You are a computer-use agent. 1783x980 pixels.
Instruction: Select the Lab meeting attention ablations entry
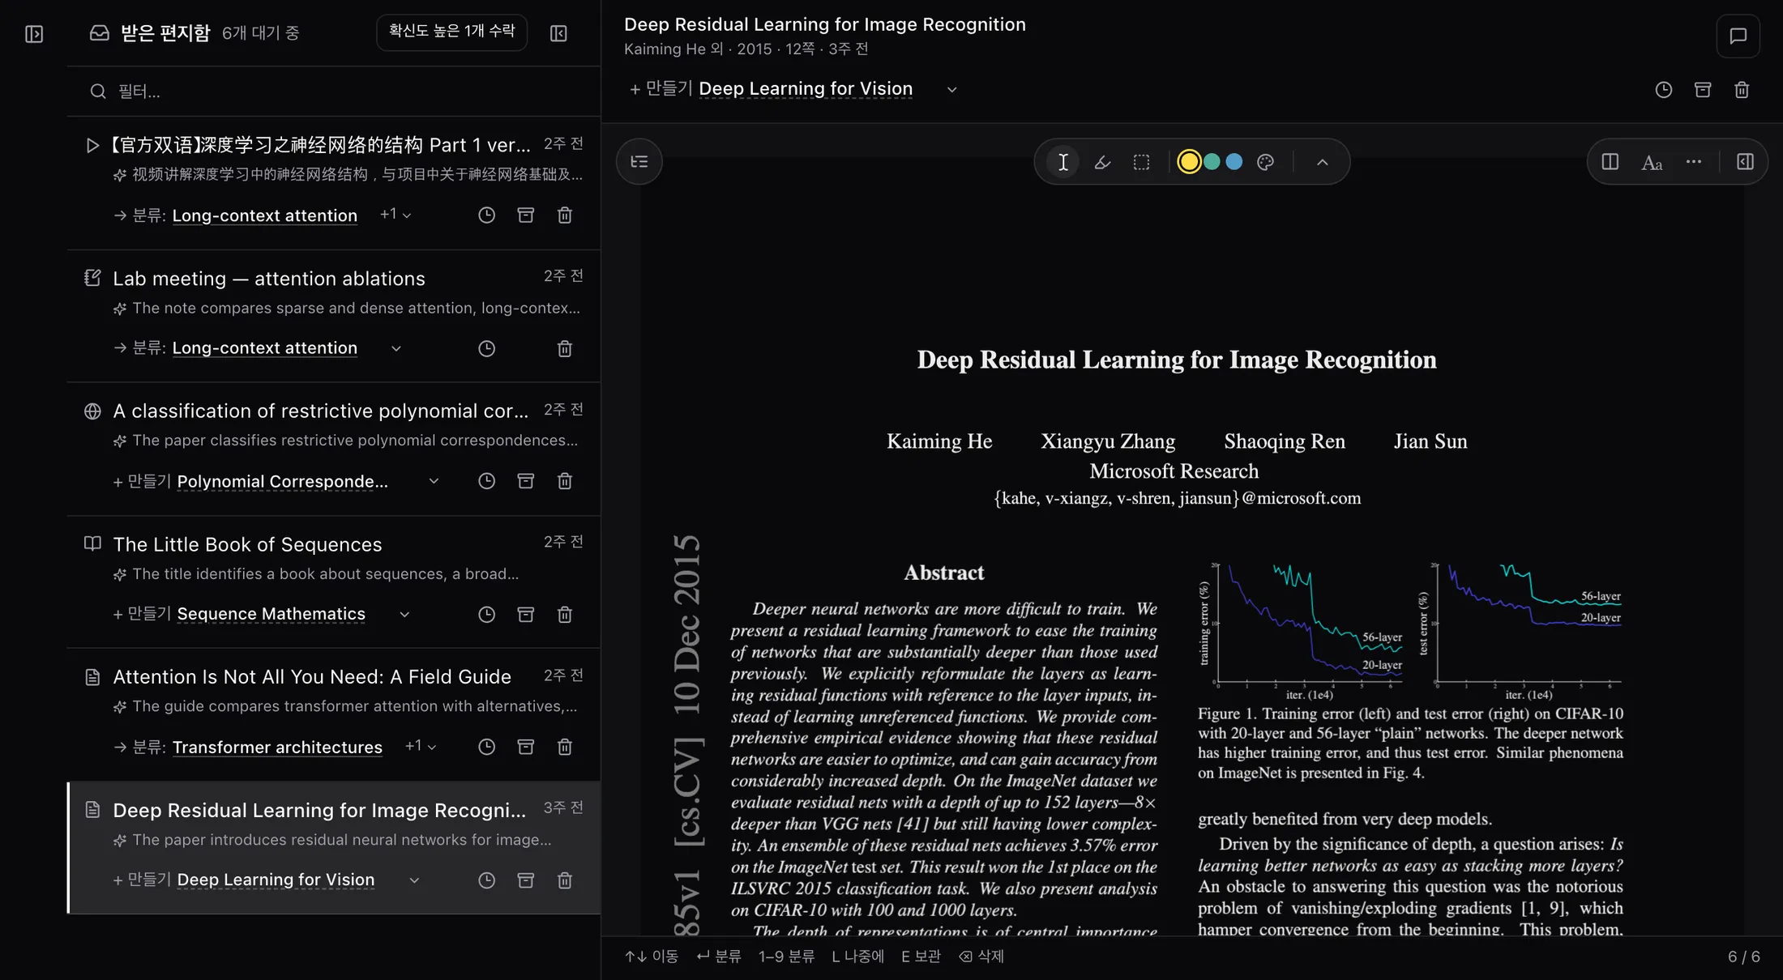pyautogui.click(x=334, y=316)
